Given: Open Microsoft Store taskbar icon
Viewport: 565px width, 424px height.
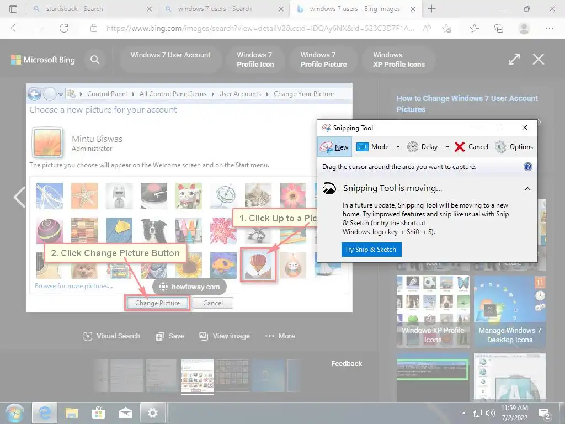Looking at the screenshot, I should [x=98, y=413].
